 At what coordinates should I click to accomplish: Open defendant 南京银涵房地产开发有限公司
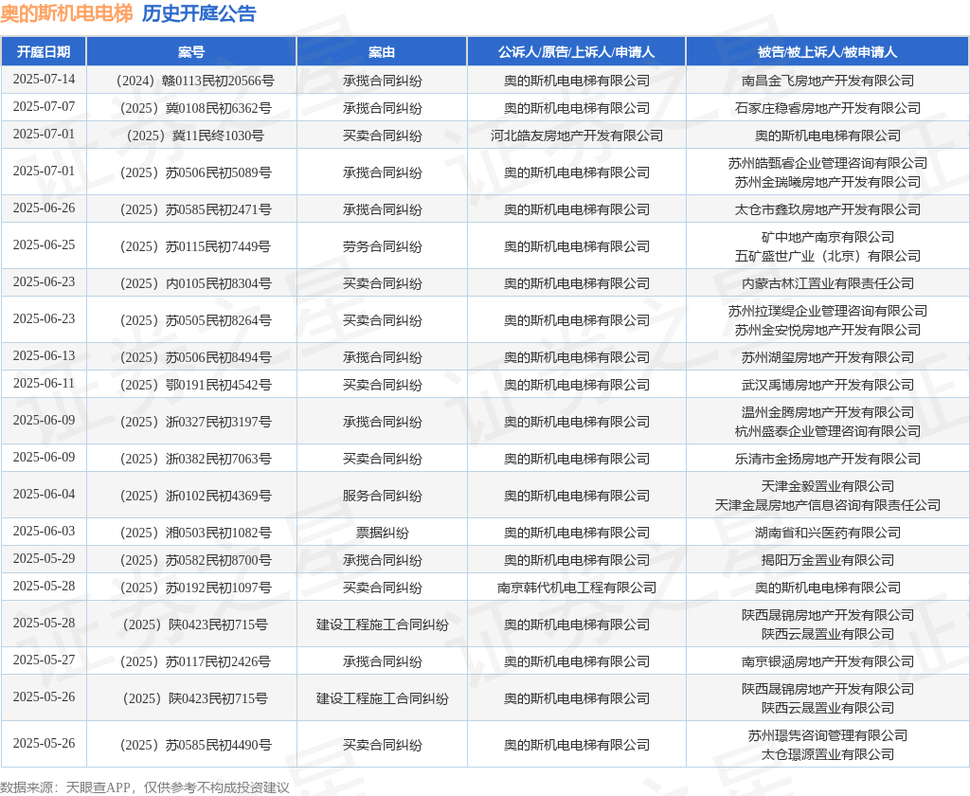(x=828, y=661)
